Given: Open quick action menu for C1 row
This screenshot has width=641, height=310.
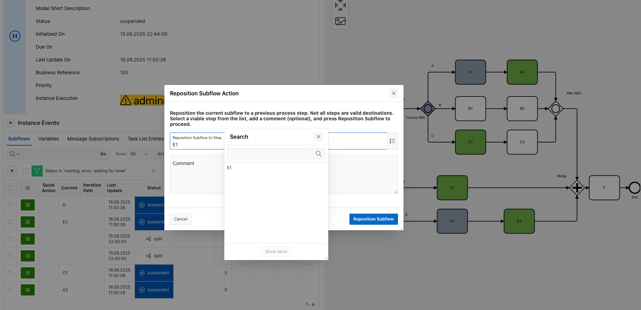Looking at the screenshot, I should coord(28,273).
